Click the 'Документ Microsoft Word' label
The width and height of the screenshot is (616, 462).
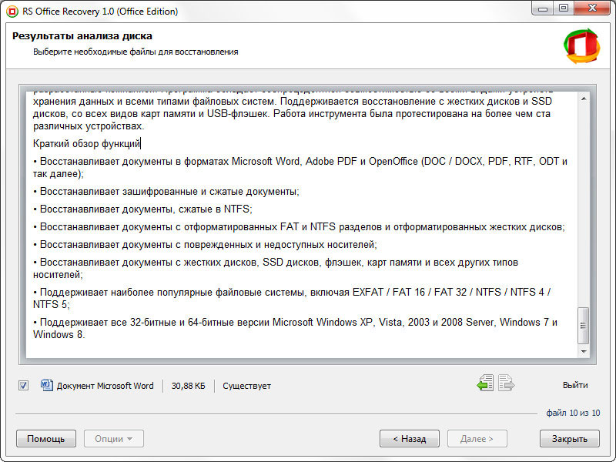pos(105,386)
